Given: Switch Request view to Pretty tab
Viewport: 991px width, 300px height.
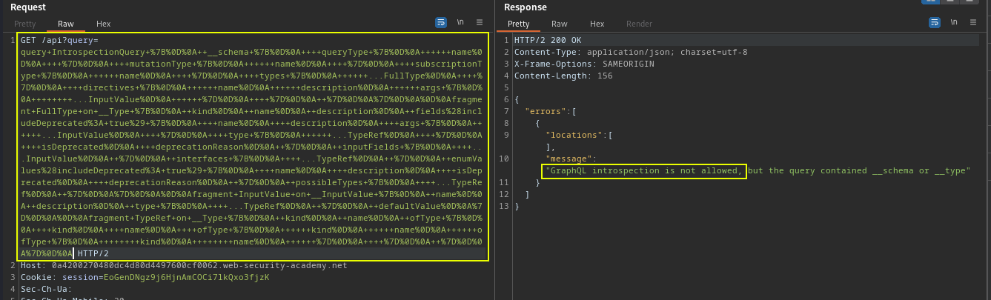Looking at the screenshot, I should point(25,24).
